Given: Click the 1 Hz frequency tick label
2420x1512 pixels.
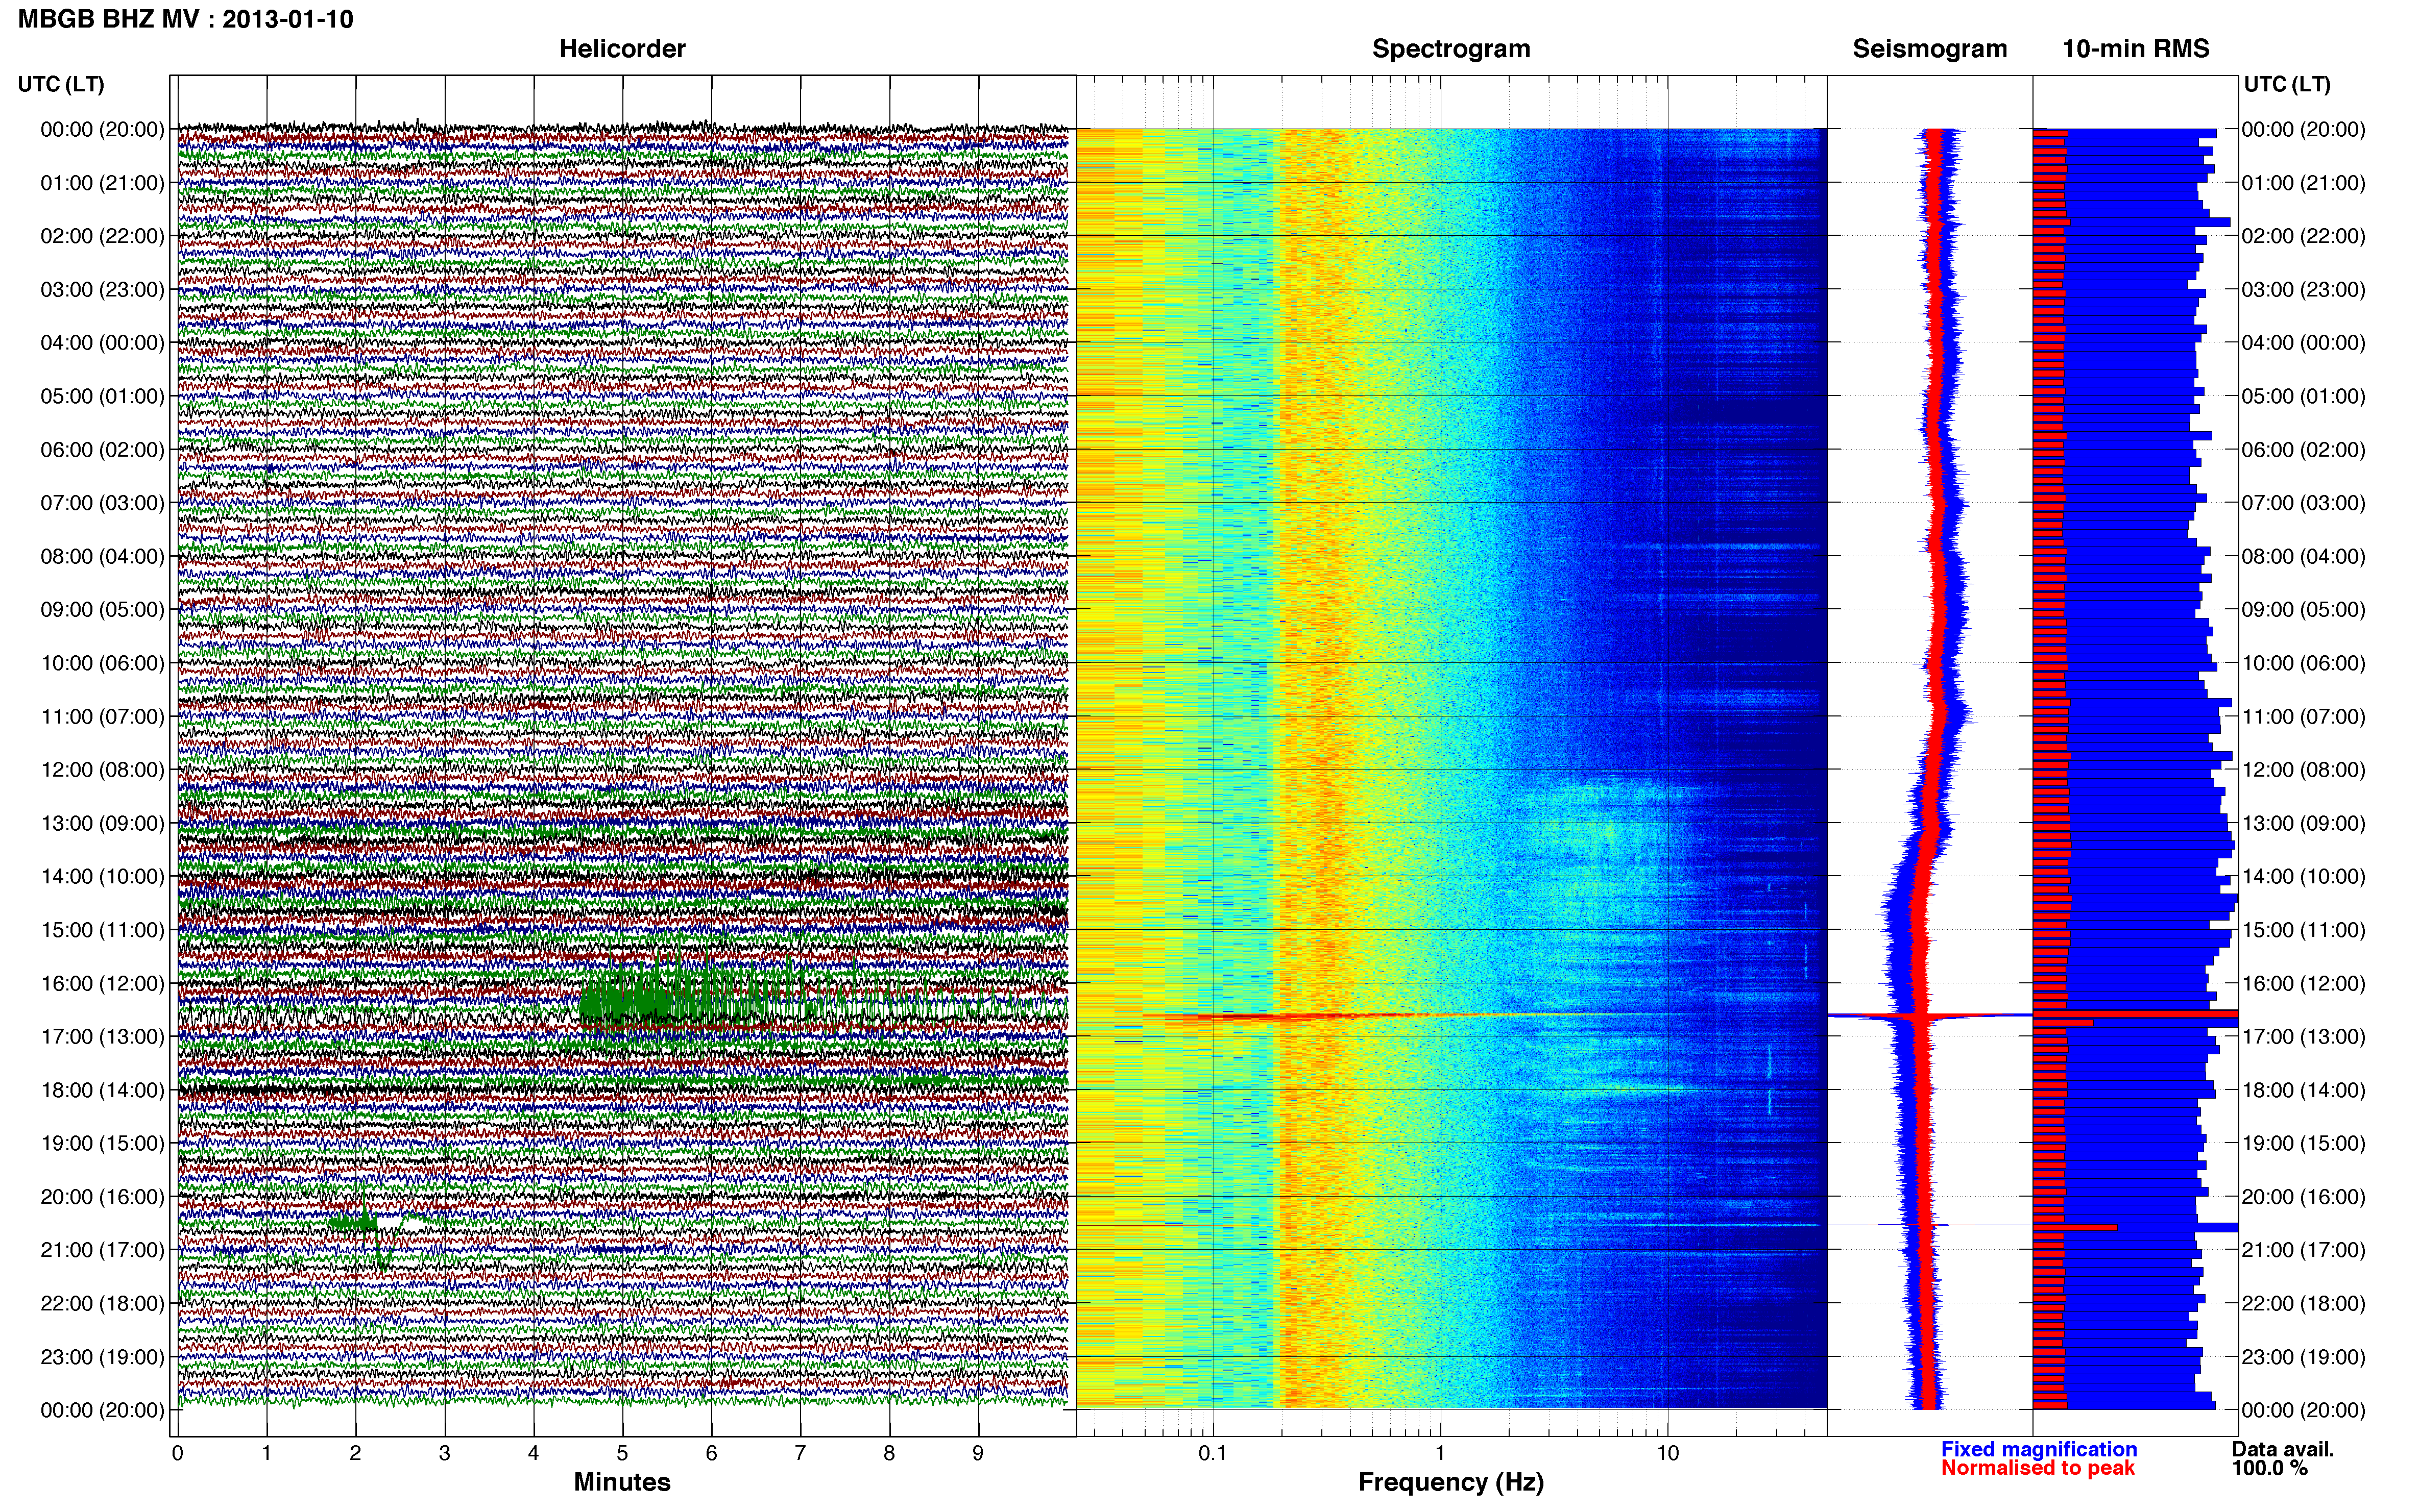Looking at the screenshot, I should [x=1441, y=1453].
